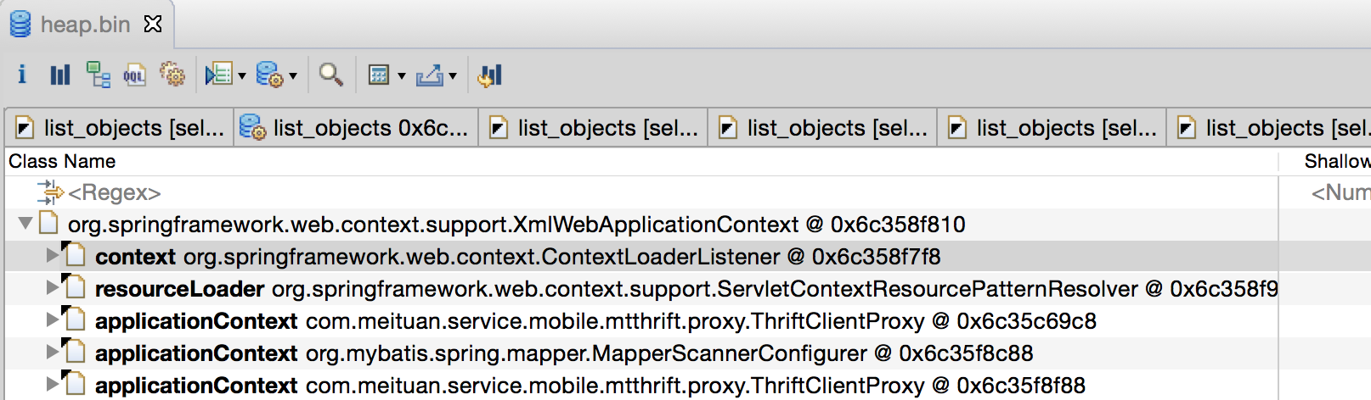Viewport: 1371px width, 400px height.
Task: Select the MapperScannerConfigurer applicationContext row
Action: [x=641, y=353]
